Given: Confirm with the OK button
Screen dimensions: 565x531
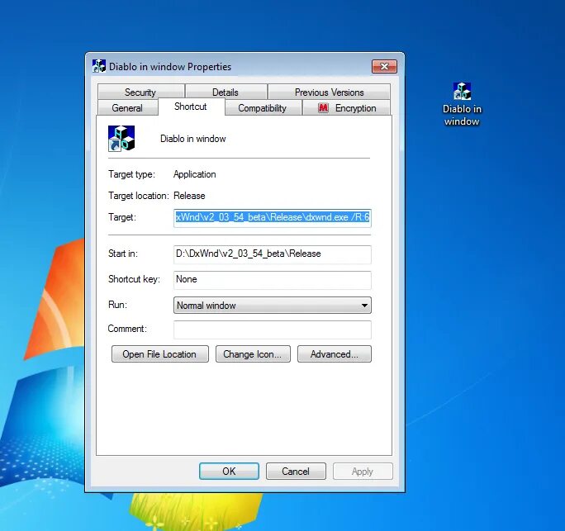Looking at the screenshot, I should (229, 472).
